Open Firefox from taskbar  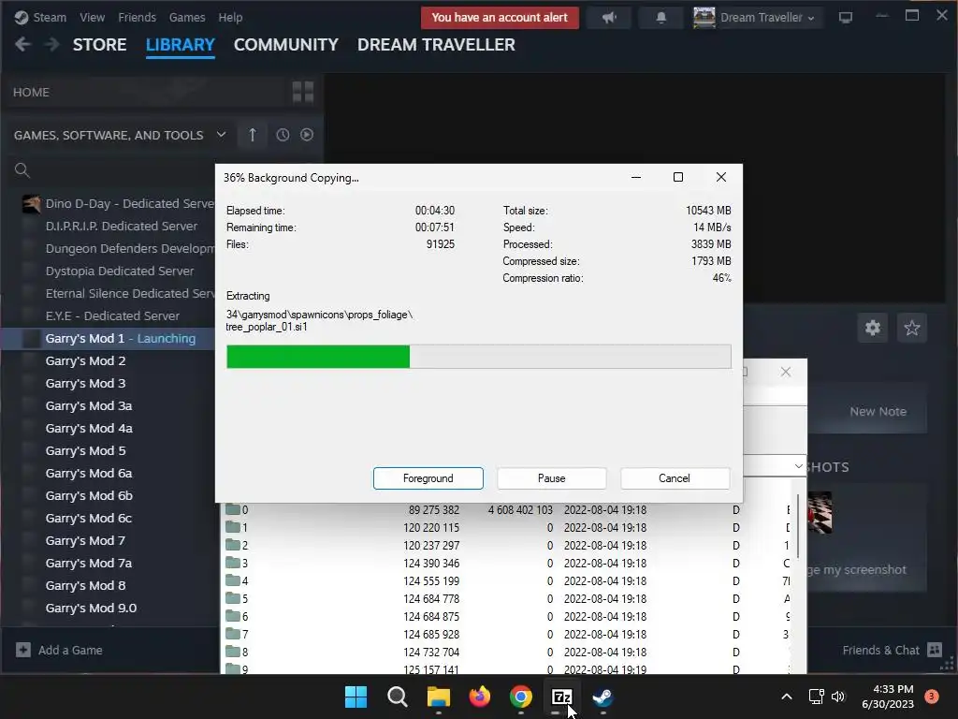point(480,697)
